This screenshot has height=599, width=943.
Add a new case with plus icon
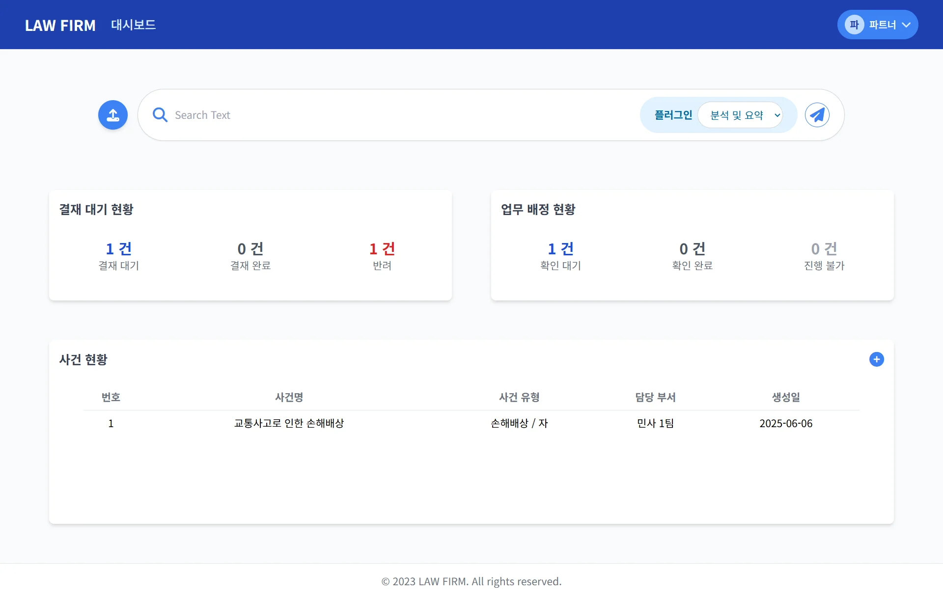[x=877, y=359]
